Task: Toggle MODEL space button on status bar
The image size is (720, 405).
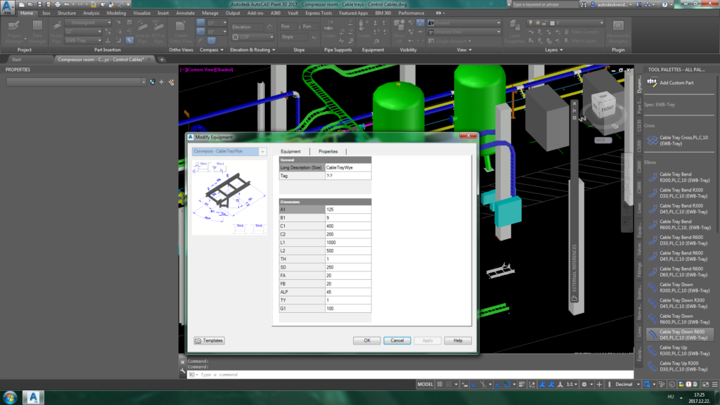Action: point(425,385)
